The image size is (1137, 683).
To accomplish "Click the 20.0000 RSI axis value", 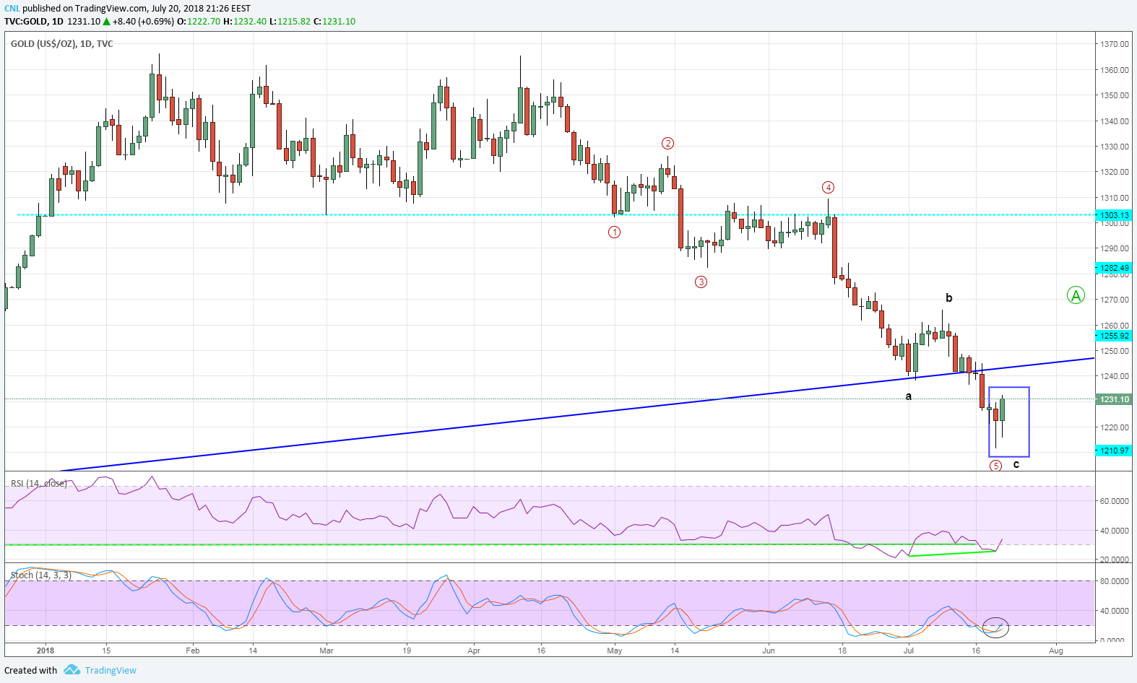I will point(1115,560).
